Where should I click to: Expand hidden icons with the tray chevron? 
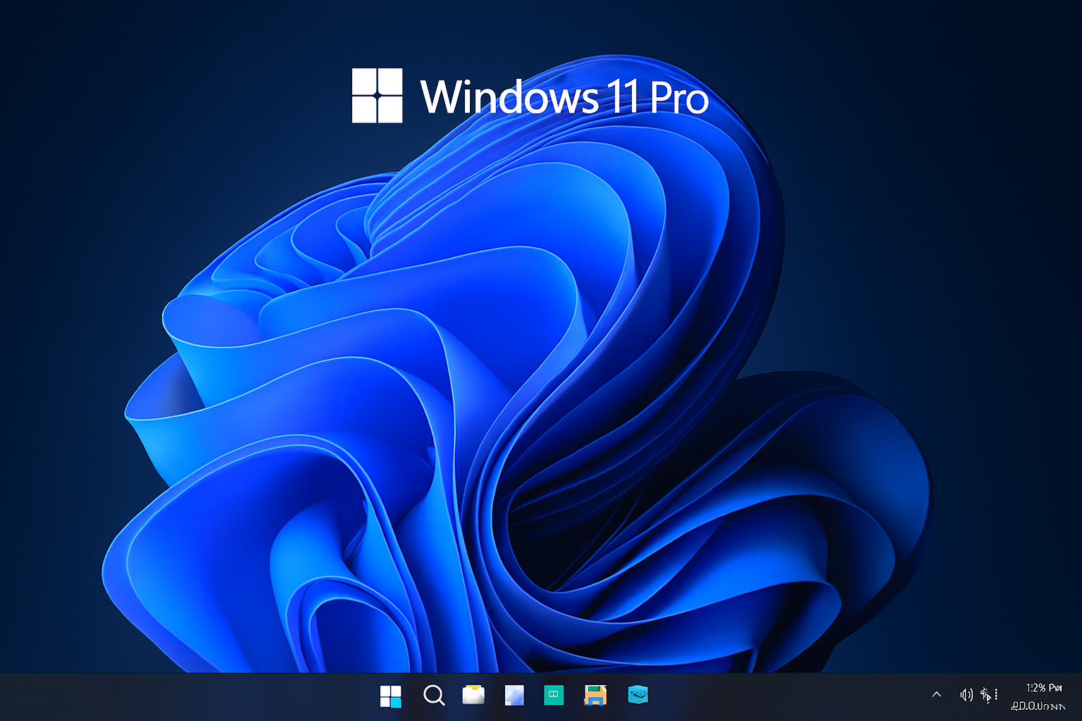[937, 694]
